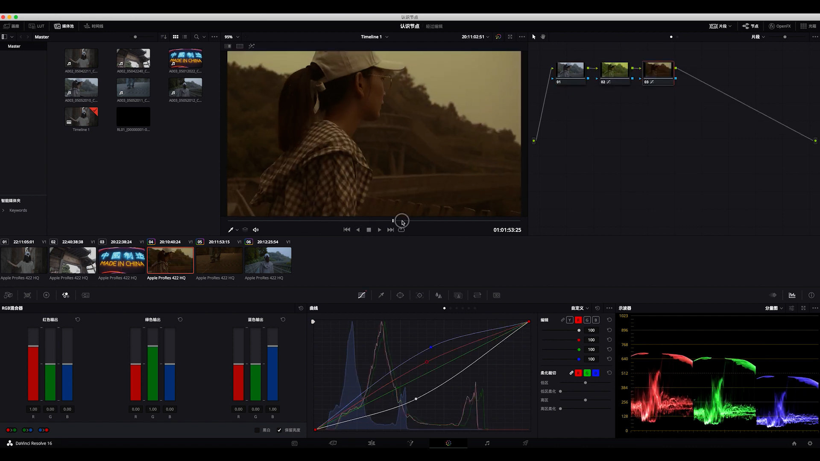Select clip 06 thumbnail in timeline strip
820x461 pixels.
[268, 260]
